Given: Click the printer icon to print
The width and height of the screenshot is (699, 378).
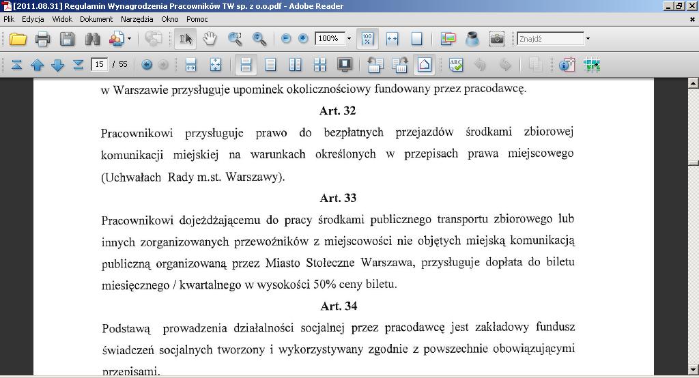Looking at the screenshot, I should point(42,39).
